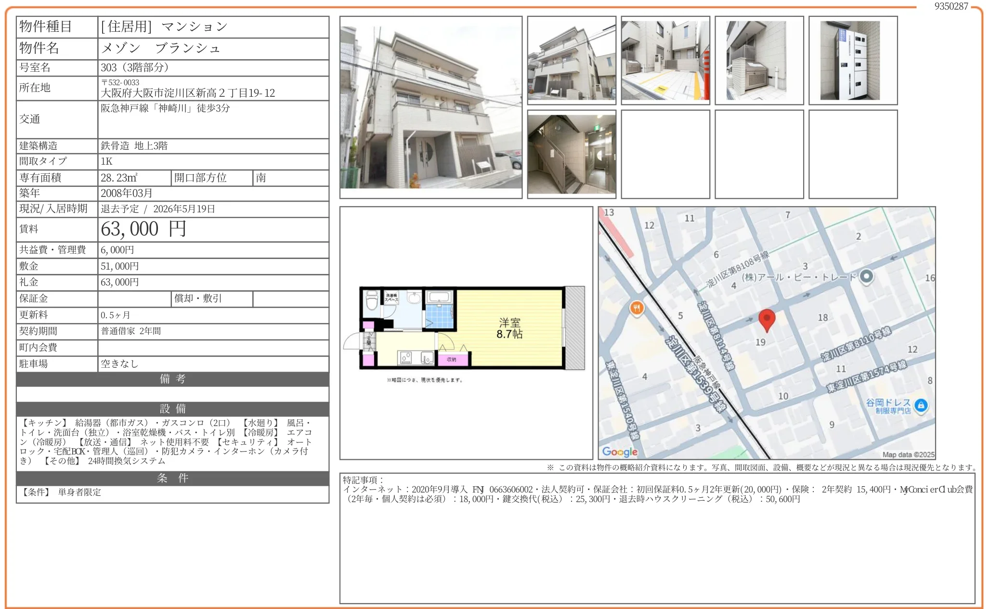
Task: Open the entrance with yellow tactile paving photo
Action: pyautogui.click(x=665, y=60)
